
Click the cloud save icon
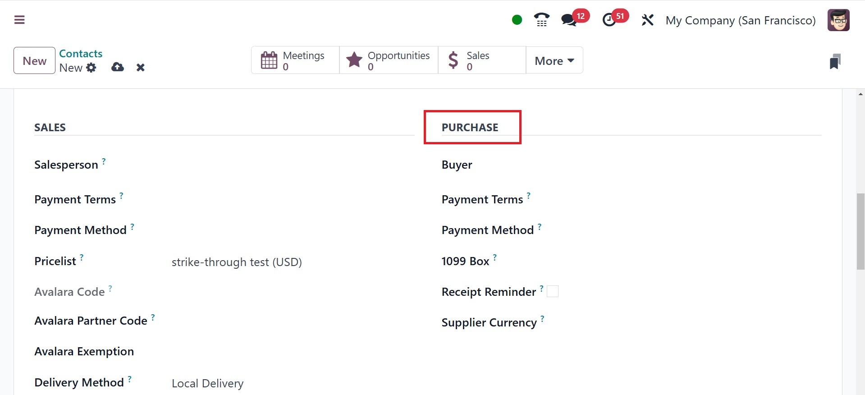pyautogui.click(x=118, y=67)
